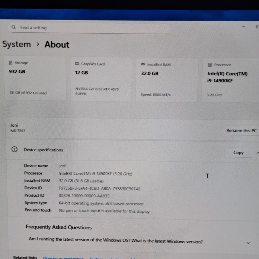Expand the latest Windows version FAQ chevron
This screenshot has height=259, width=259.
[x=248, y=243]
